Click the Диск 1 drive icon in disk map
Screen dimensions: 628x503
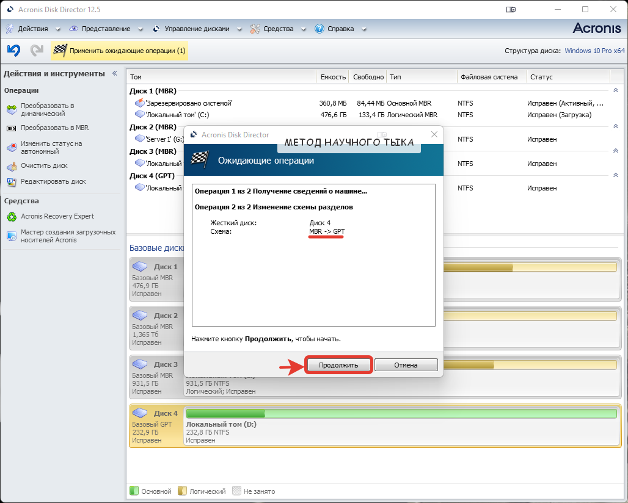click(140, 266)
